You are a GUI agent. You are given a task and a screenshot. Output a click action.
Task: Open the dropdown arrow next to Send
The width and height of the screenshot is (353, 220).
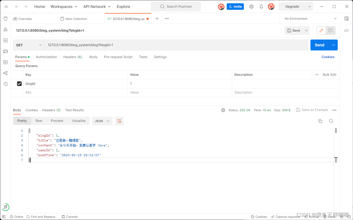(333, 45)
